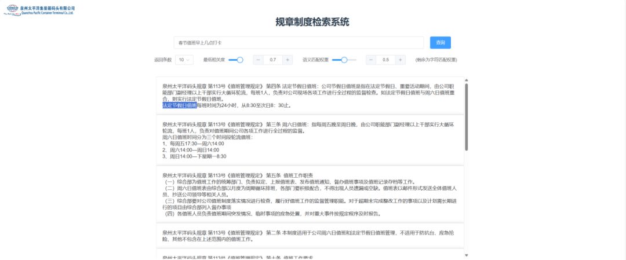
Task: Click the 语义匹配权重 value field showing 0.5
Action: point(385,60)
